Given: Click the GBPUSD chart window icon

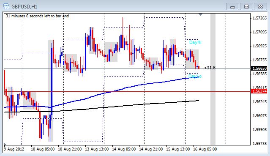Looking at the screenshot, I should pos(6,6).
